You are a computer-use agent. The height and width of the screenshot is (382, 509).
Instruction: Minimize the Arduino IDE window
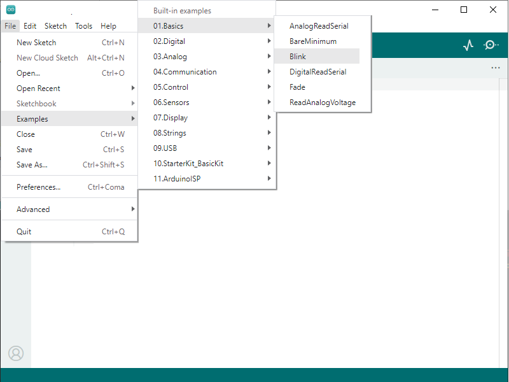435,10
